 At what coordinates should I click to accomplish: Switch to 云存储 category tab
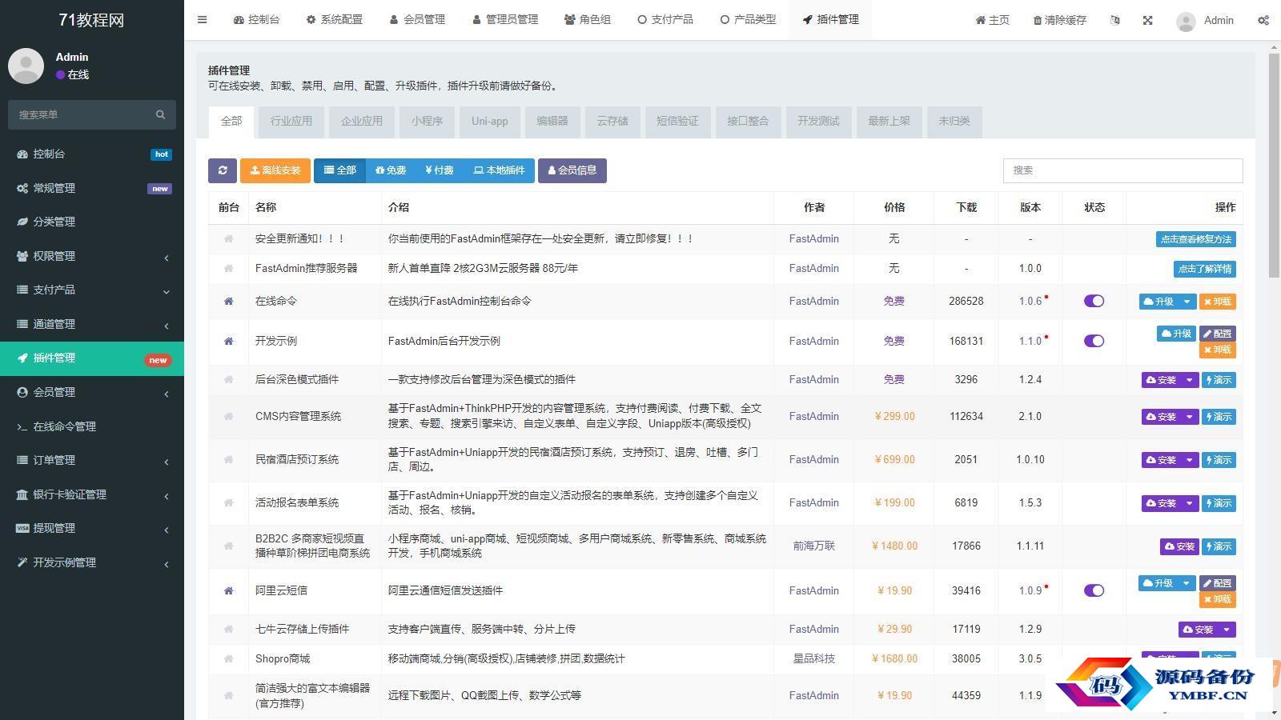tap(612, 122)
